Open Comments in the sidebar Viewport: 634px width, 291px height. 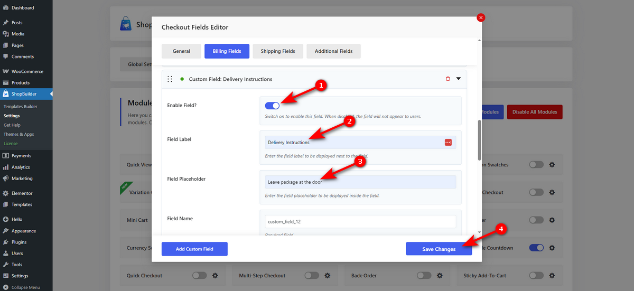(x=23, y=57)
